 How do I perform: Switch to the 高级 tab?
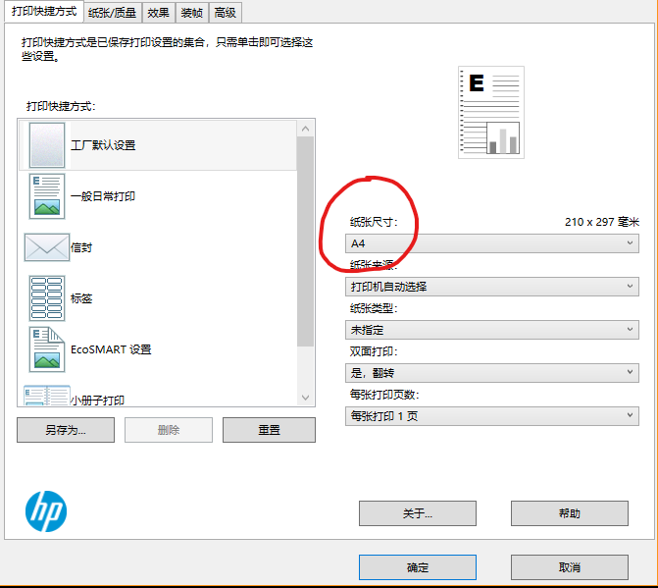[x=226, y=13]
